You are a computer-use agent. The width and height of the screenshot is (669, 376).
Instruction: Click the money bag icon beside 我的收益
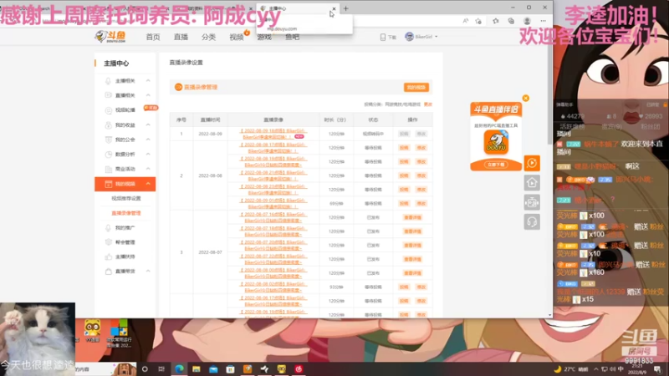tap(108, 124)
